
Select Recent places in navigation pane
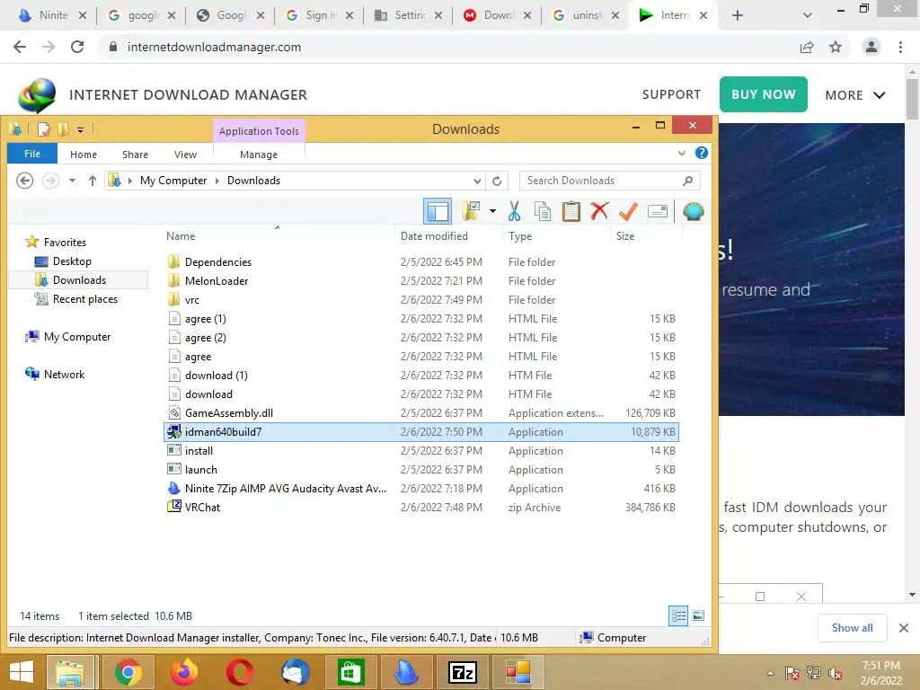[85, 299]
